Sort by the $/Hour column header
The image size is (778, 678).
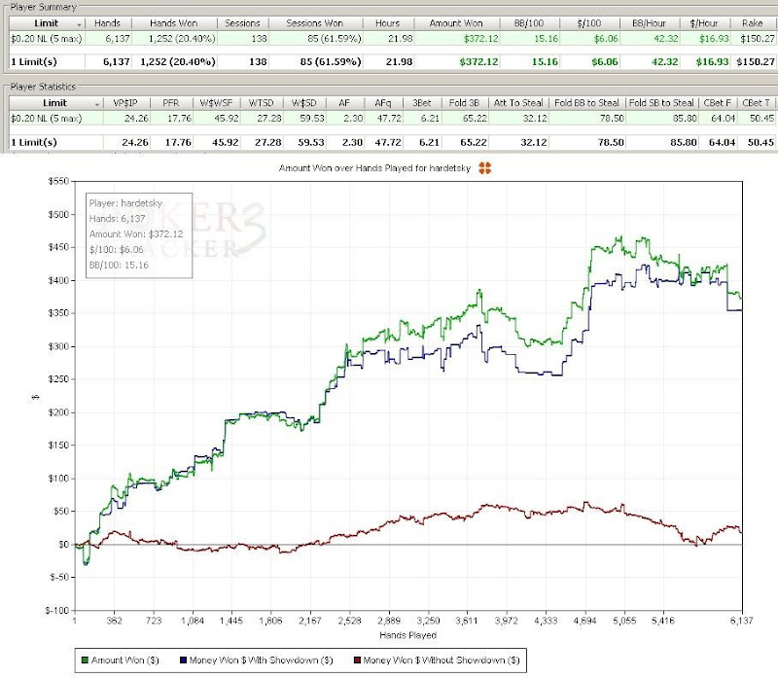coord(704,23)
